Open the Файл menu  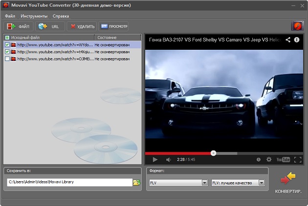click(10, 16)
